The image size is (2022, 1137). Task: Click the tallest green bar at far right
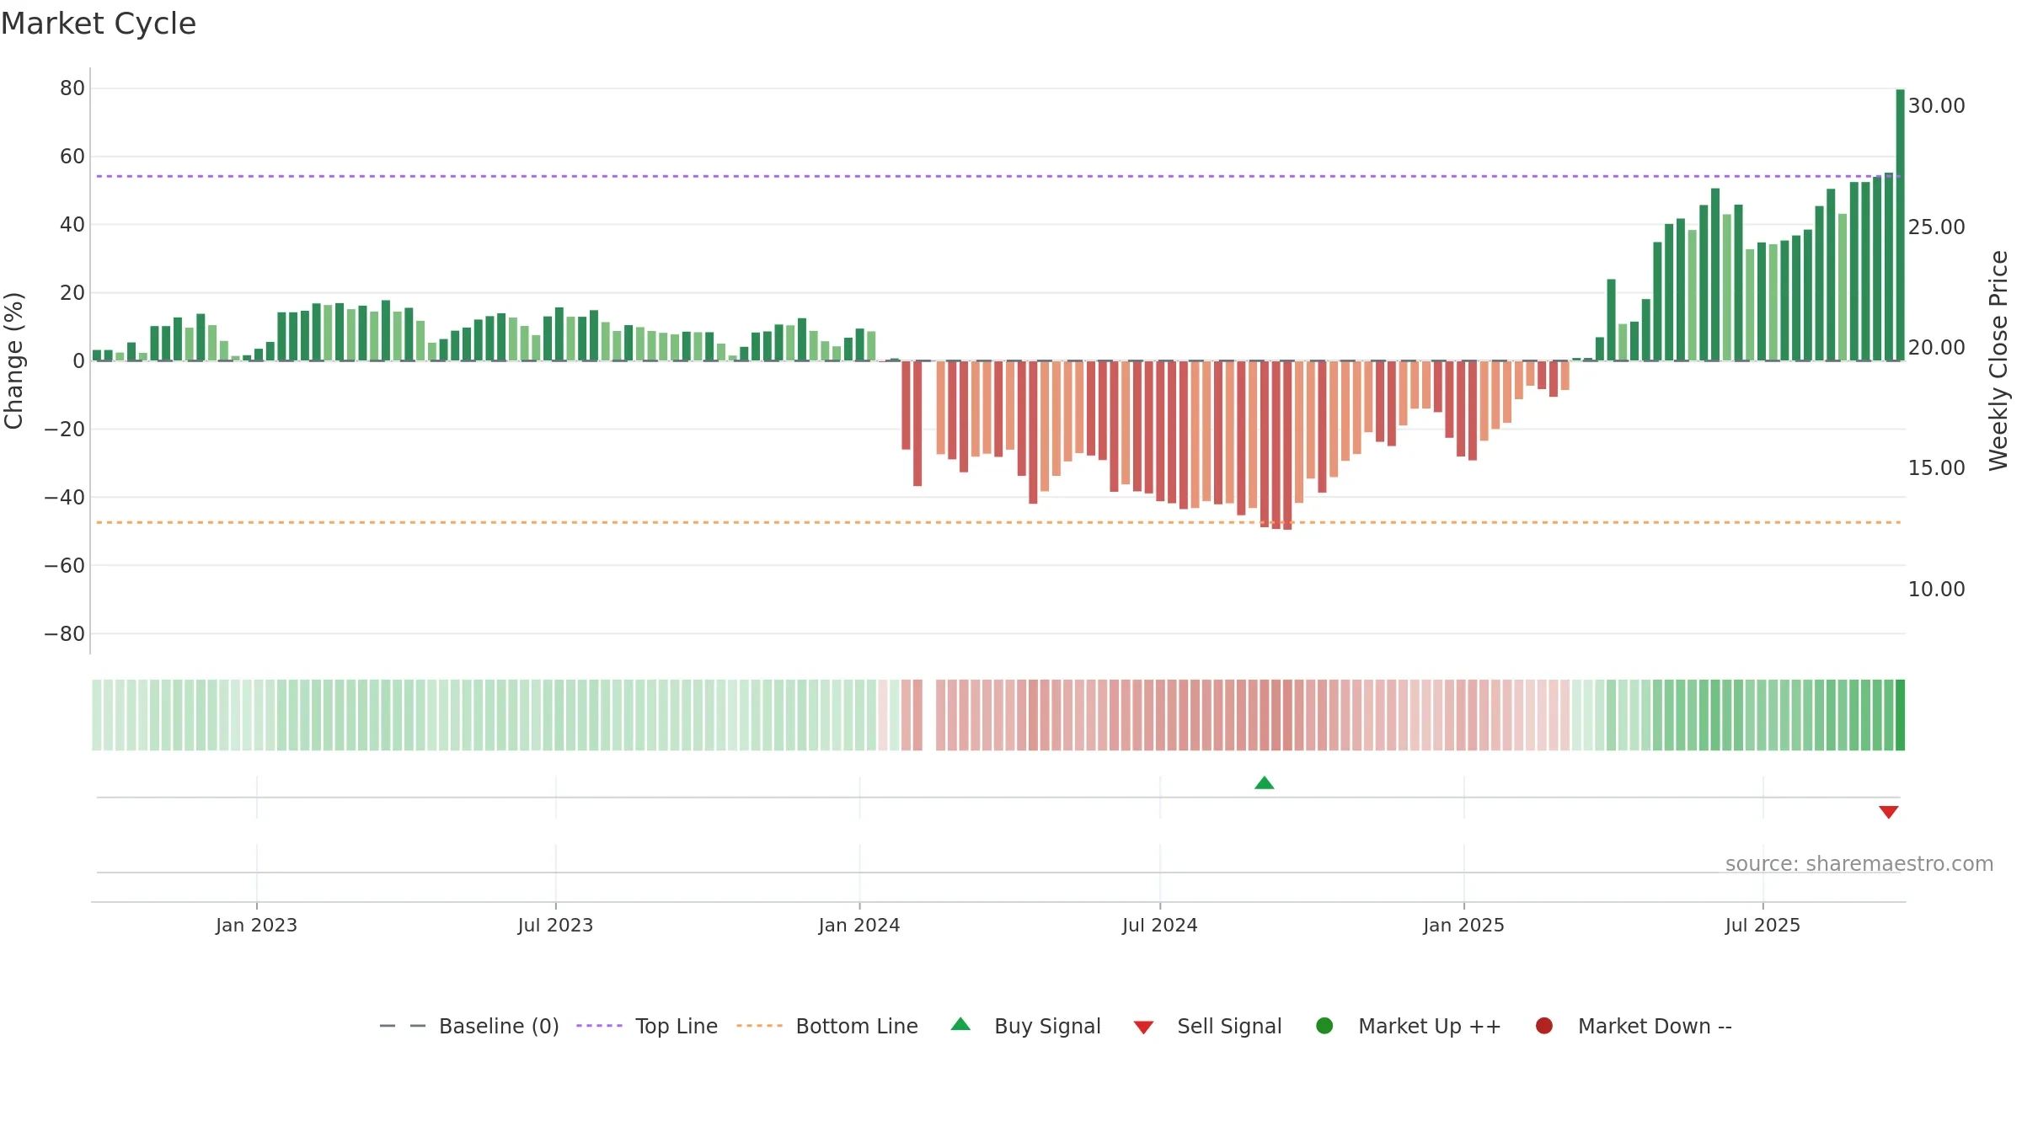(1900, 225)
